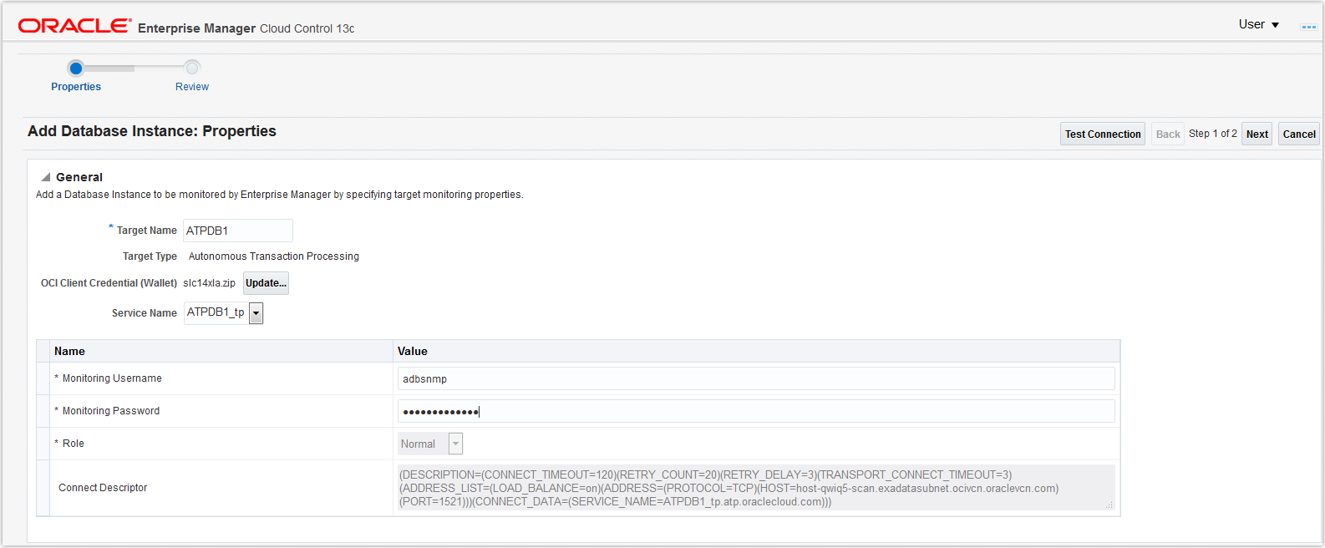Click the wallet Update... button
1325x548 pixels.
266,283
